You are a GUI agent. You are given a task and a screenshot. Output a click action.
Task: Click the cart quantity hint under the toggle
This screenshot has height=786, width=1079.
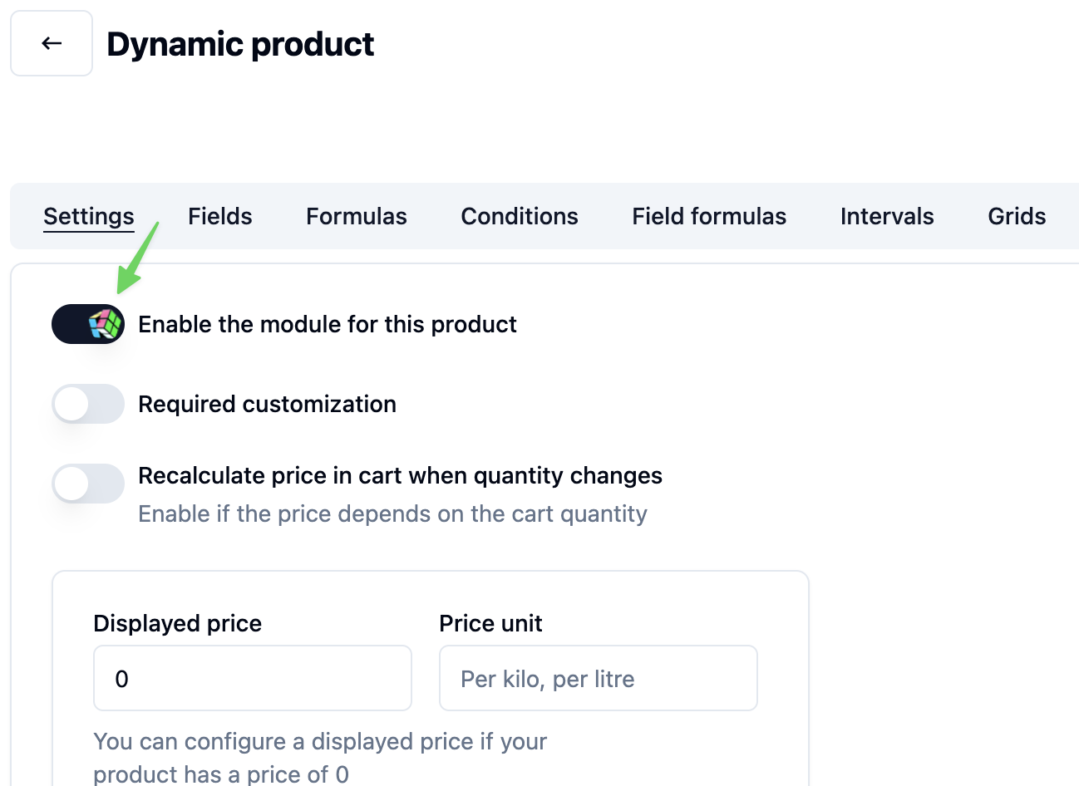pyautogui.click(x=392, y=513)
